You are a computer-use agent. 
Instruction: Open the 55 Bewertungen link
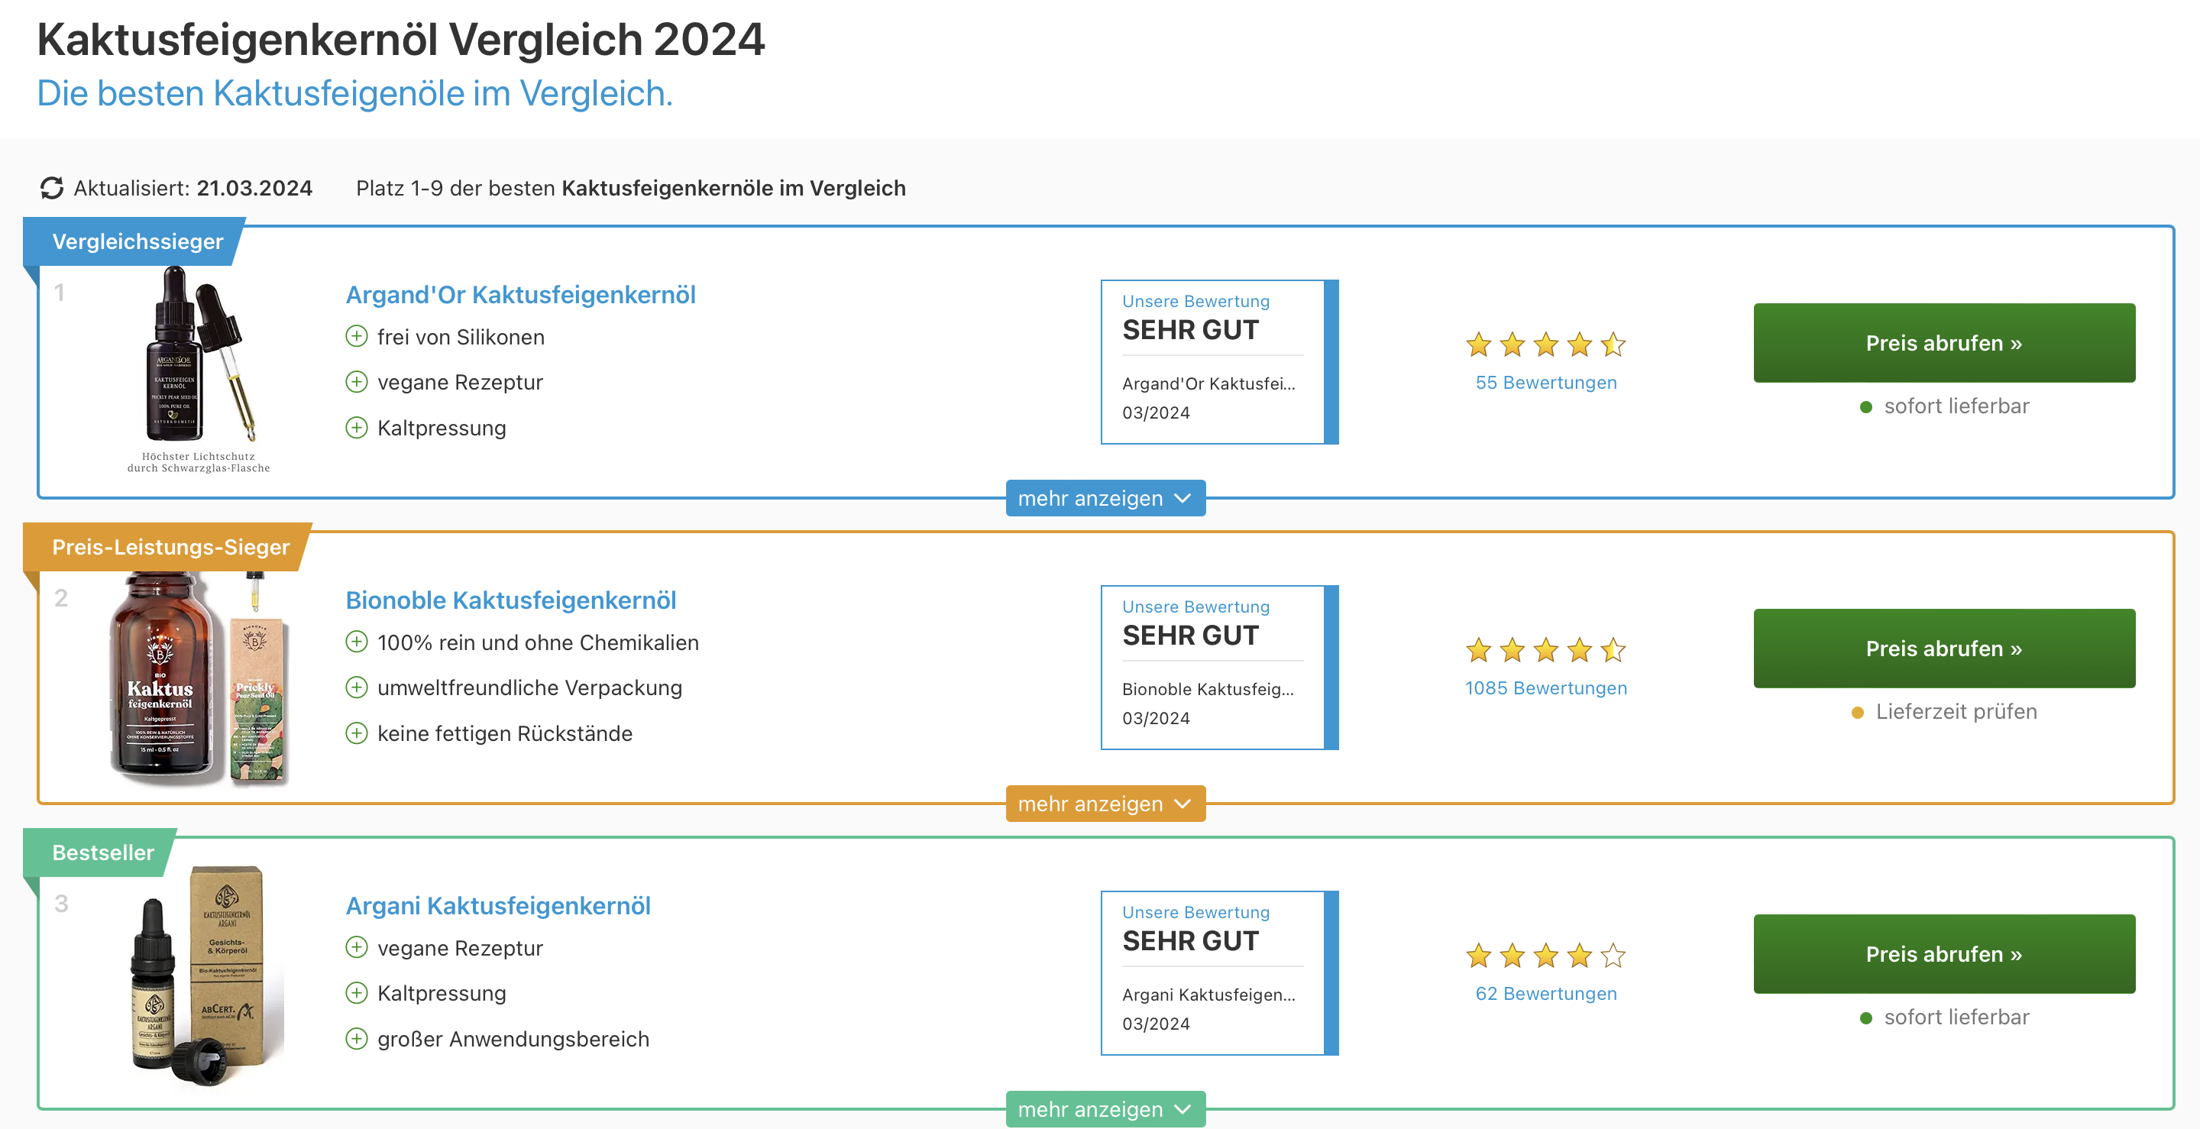click(1546, 382)
